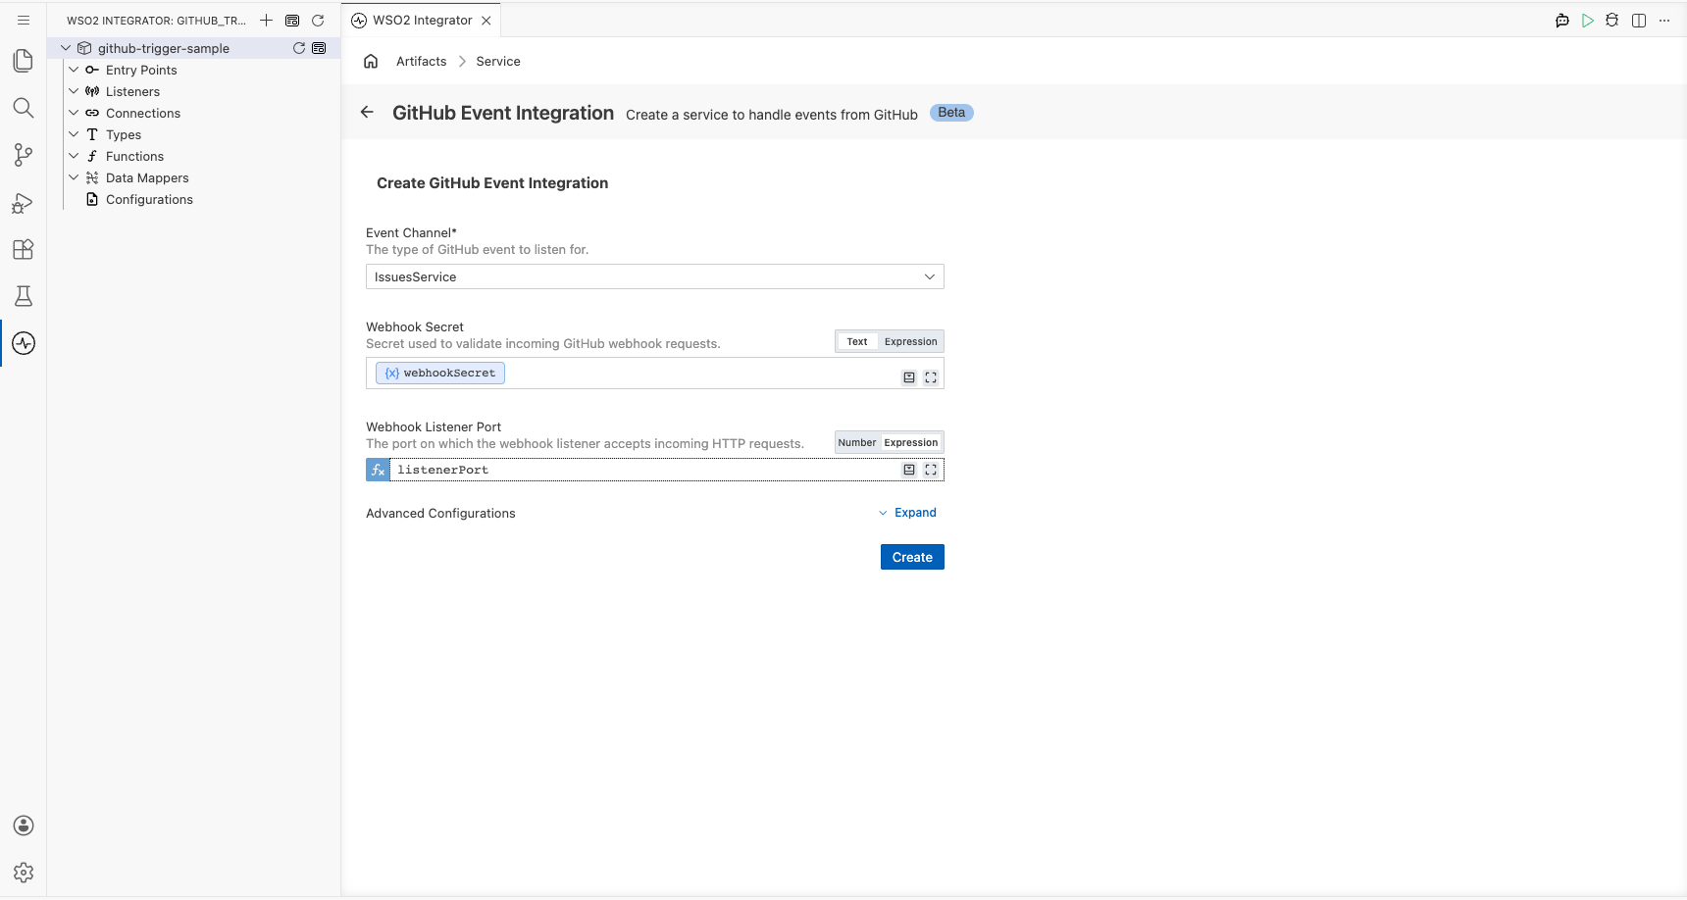
Task: Navigate to Artifacts breadcrumb
Action: click(422, 61)
